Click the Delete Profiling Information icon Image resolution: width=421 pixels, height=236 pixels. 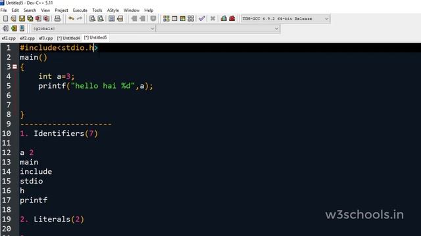click(232, 18)
